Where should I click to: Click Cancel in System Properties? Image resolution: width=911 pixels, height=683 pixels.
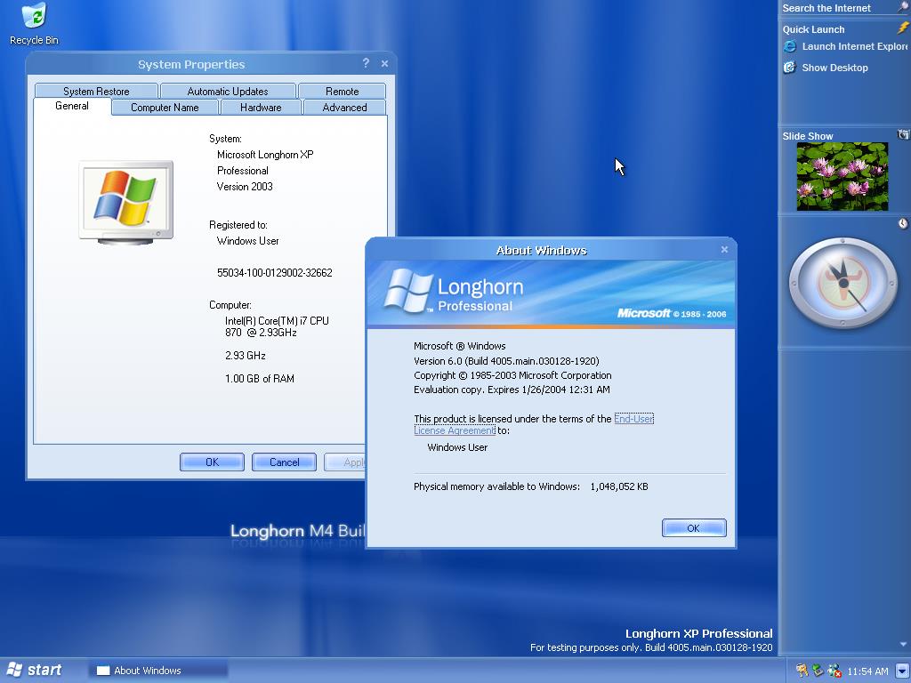click(x=284, y=462)
